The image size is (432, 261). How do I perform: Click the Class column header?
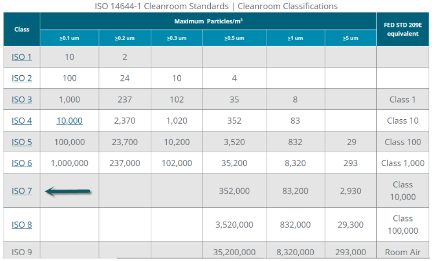22,29
